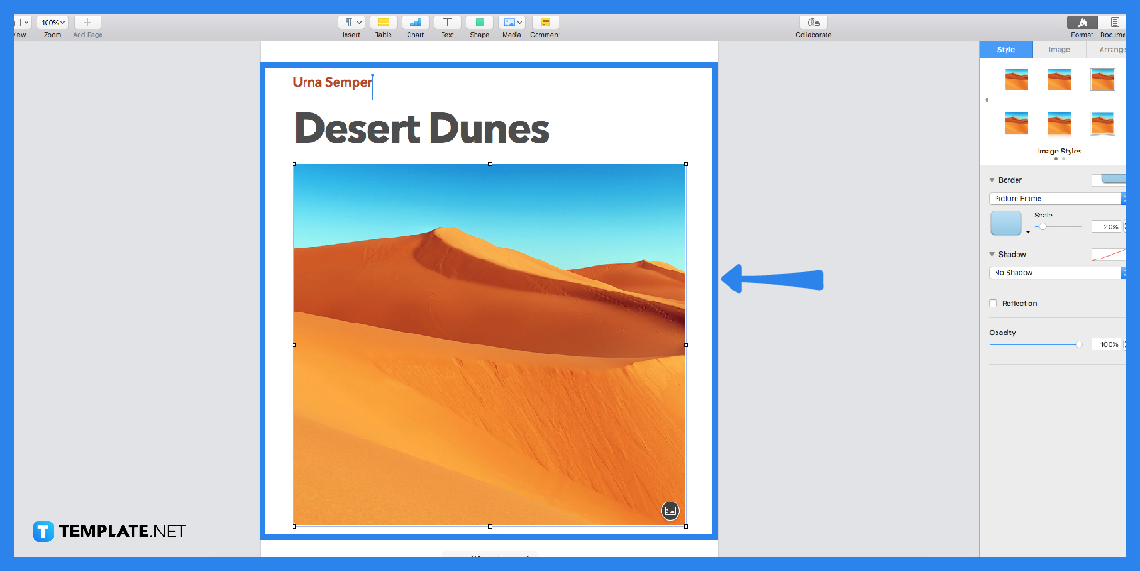The image size is (1140, 571).
Task: Add a Chart using the toolbar
Action: tap(415, 23)
